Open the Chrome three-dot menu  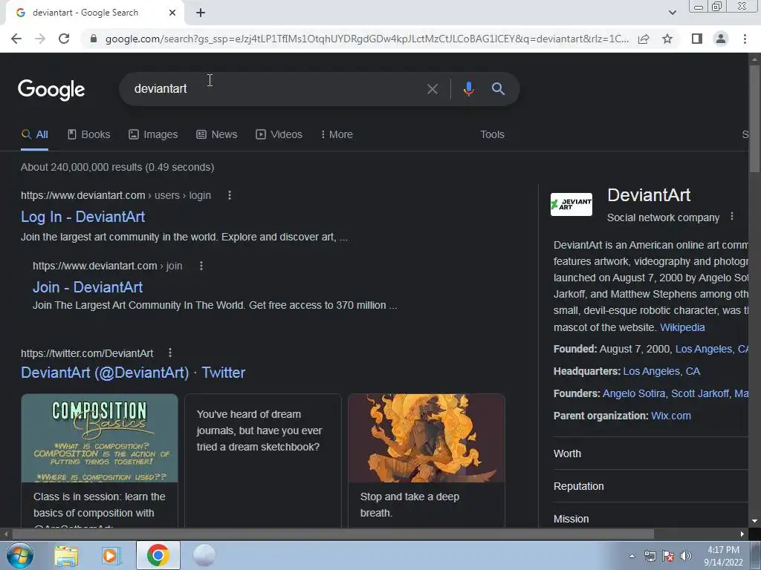tap(745, 39)
